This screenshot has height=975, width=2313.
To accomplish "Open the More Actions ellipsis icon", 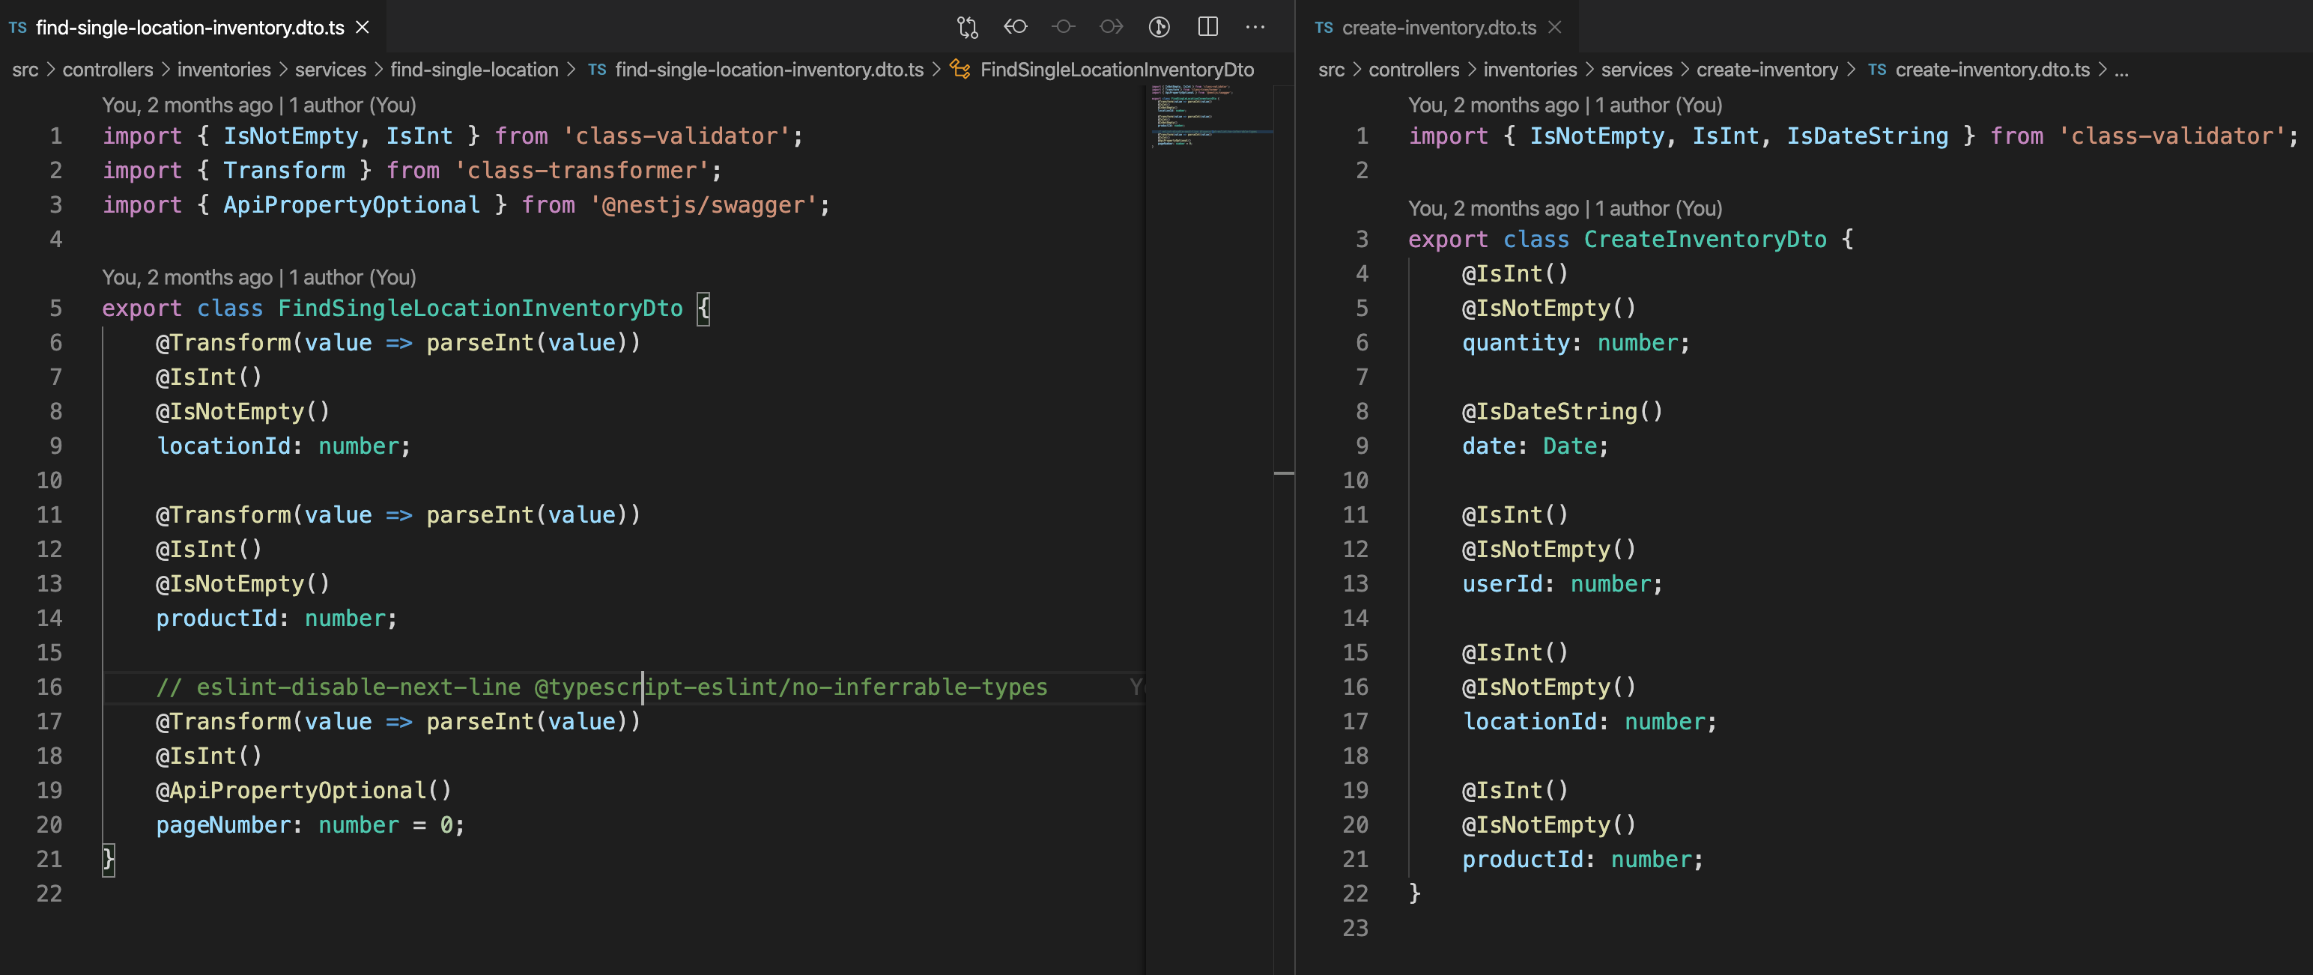I will pyautogui.click(x=1255, y=27).
